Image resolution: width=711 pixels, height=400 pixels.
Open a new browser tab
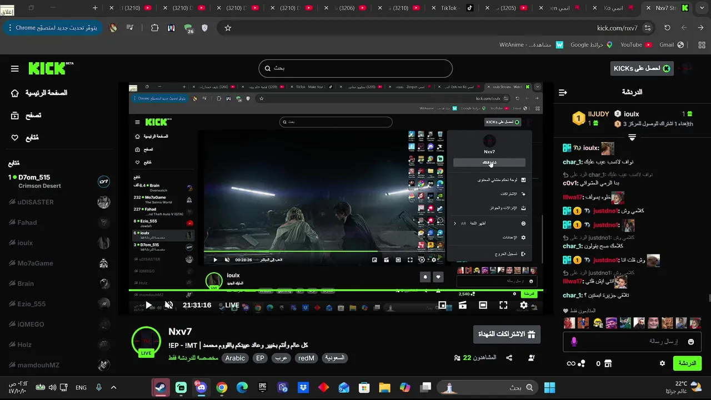click(95, 8)
